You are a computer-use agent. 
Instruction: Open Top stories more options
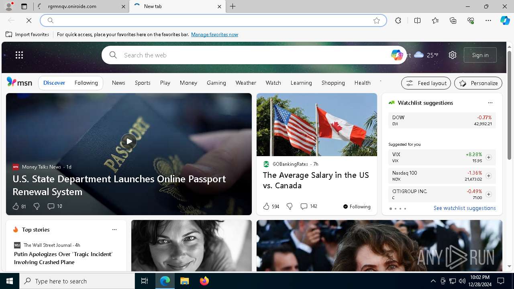click(x=114, y=230)
